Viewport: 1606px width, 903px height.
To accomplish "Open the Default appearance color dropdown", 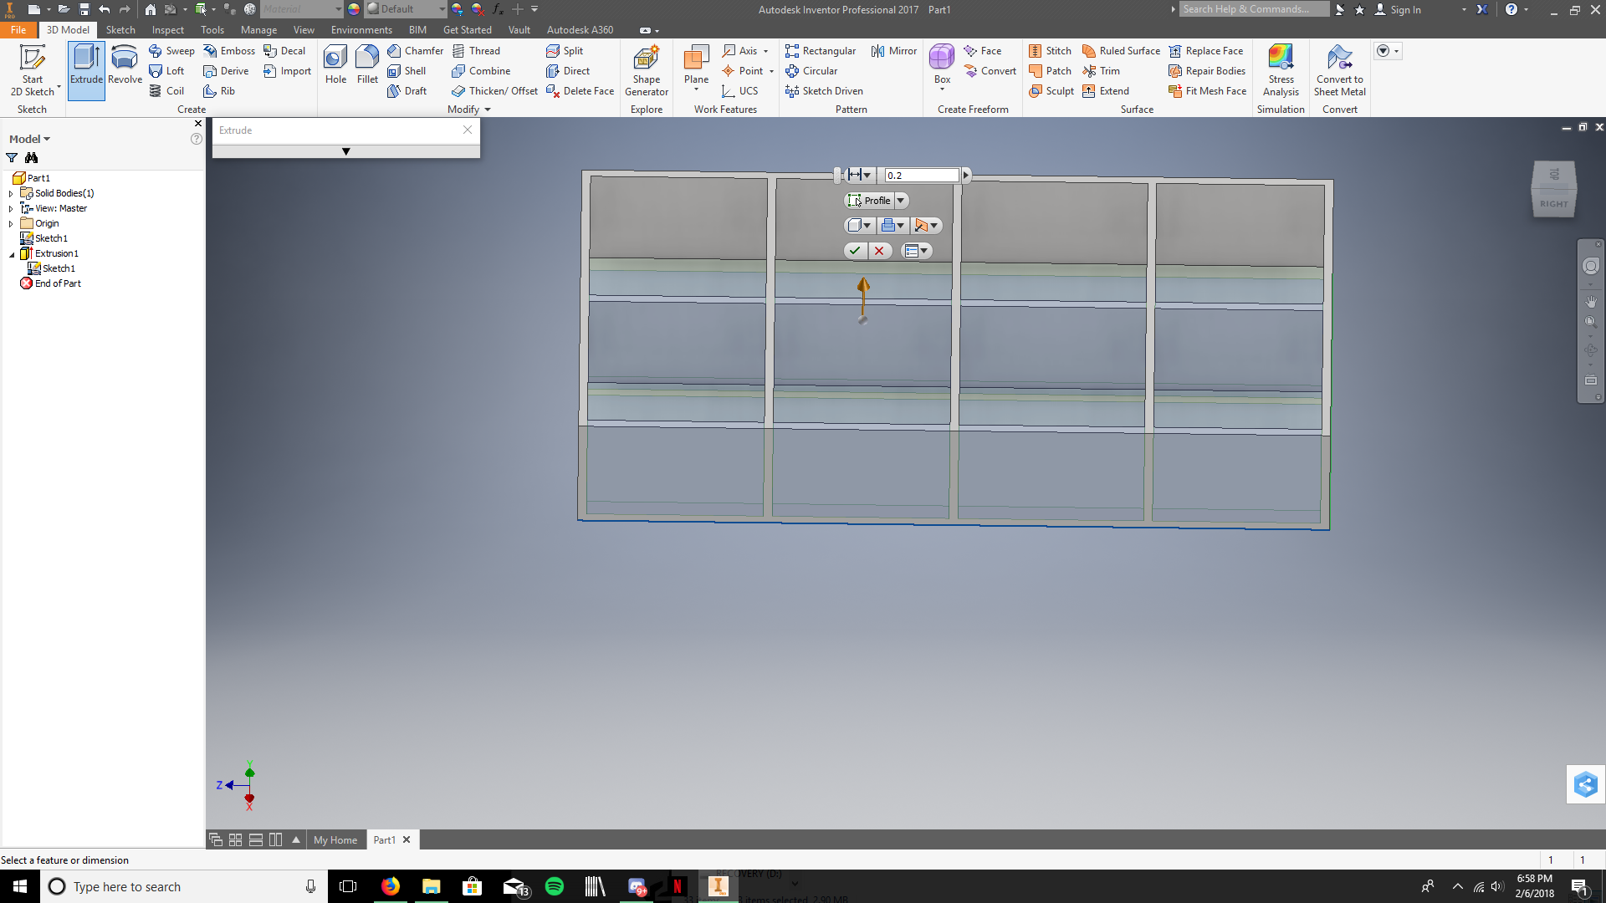I will tap(442, 9).
